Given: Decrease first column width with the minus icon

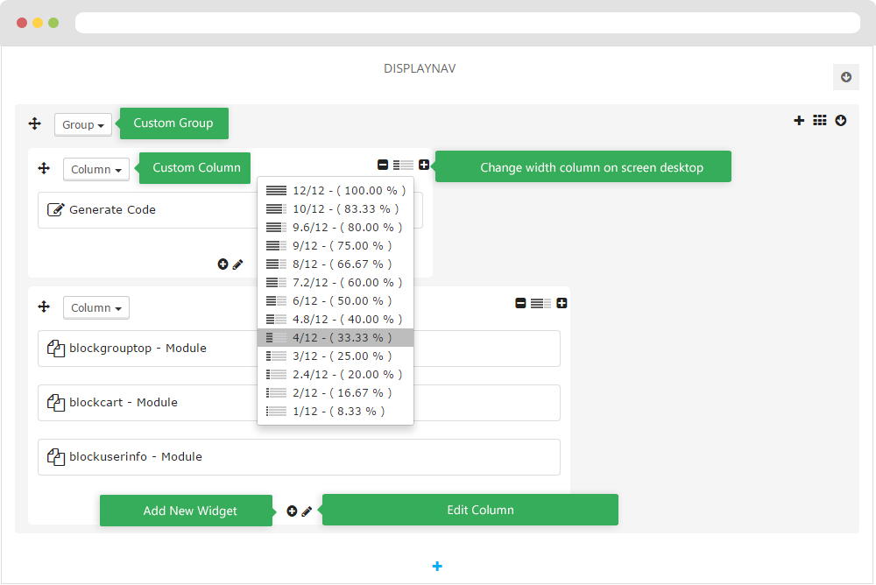Looking at the screenshot, I should (383, 165).
